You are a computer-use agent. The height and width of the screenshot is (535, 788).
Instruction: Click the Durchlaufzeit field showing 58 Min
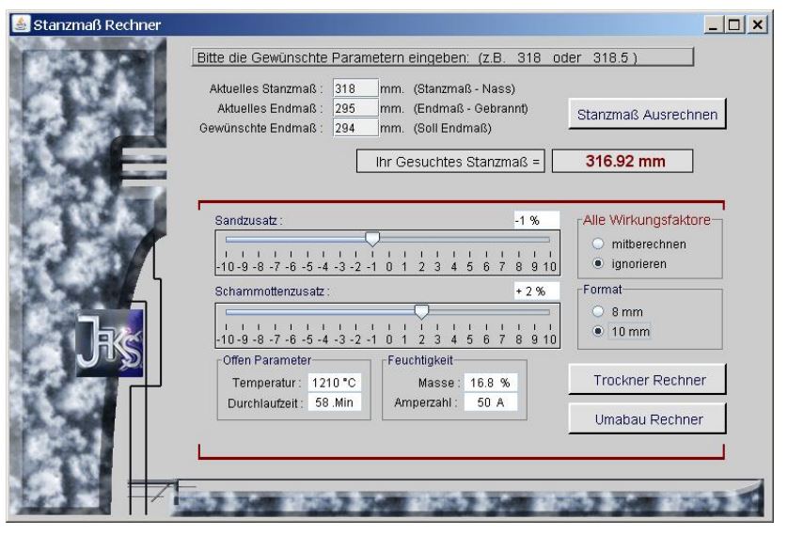336,403
